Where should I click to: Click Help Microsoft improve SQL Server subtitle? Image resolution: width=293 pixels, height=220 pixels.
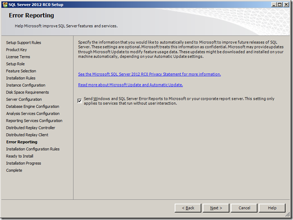[66, 26]
